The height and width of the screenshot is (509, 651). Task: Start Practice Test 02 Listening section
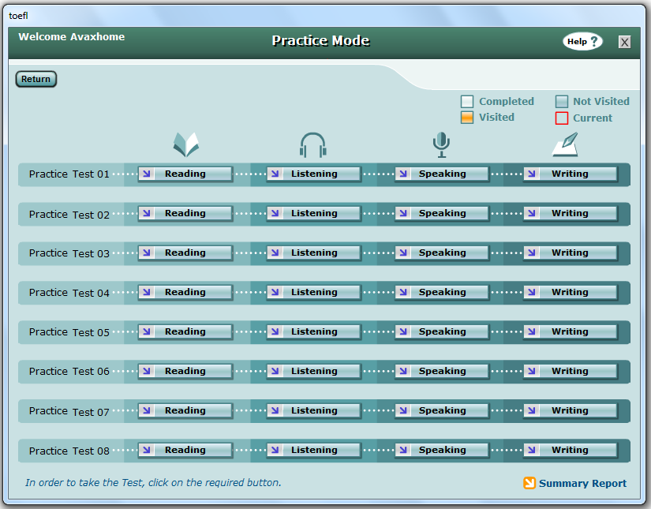(x=313, y=214)
